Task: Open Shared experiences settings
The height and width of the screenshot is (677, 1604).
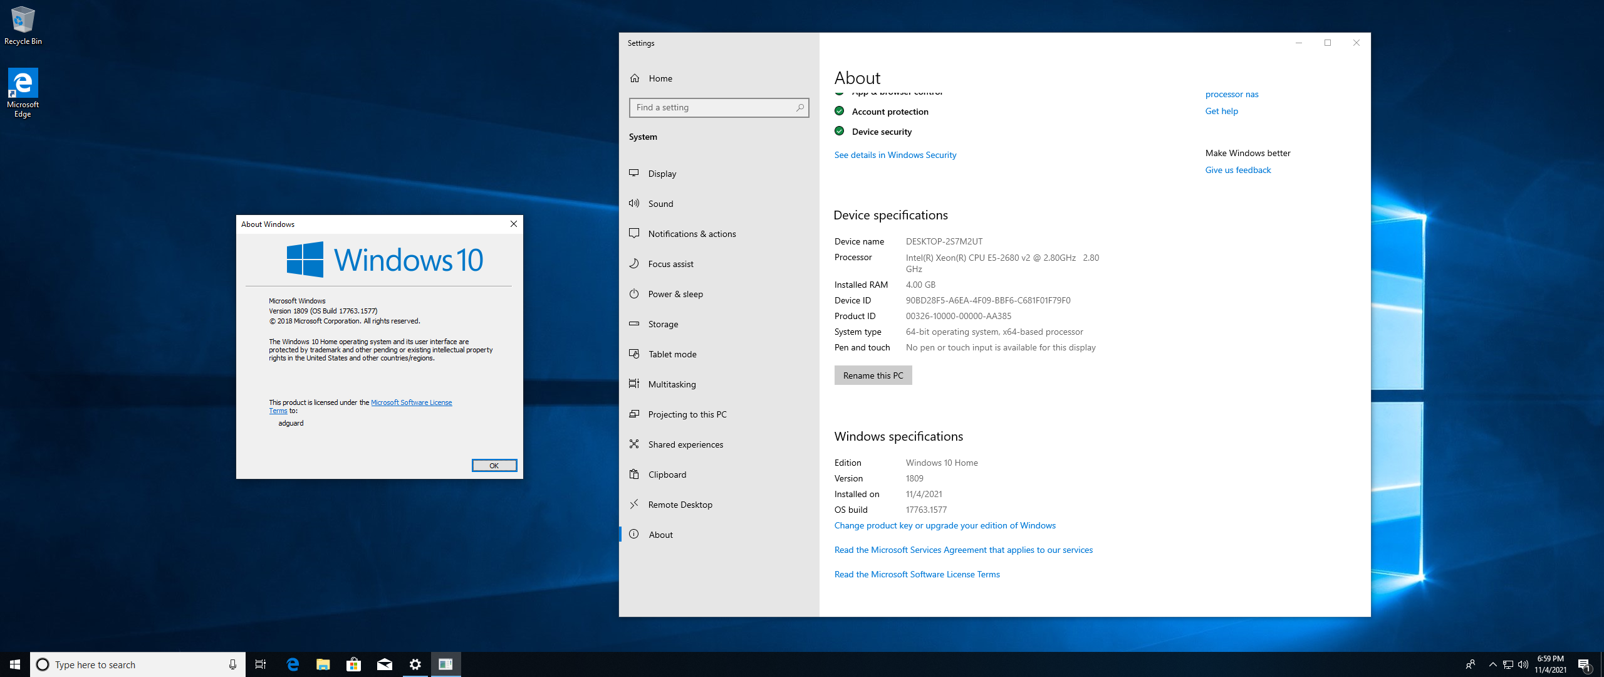Action: pyautogui.click(x=719, y=444)
